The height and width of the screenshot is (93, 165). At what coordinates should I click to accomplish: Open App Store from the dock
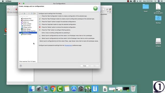point(74,89)
